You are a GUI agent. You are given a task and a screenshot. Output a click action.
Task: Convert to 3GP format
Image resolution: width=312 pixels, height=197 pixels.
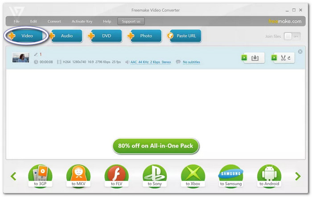point(40,176)
